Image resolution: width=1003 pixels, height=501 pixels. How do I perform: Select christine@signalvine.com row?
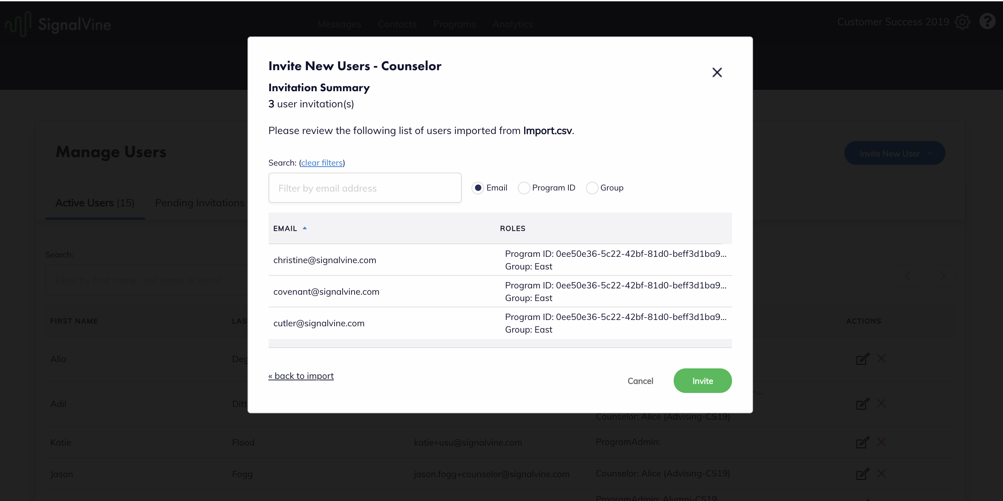point(500,260)
